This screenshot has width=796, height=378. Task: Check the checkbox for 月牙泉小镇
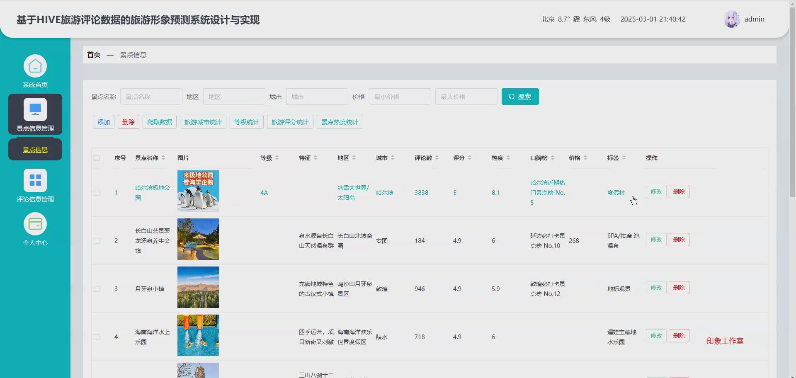(x=97, y=289)
